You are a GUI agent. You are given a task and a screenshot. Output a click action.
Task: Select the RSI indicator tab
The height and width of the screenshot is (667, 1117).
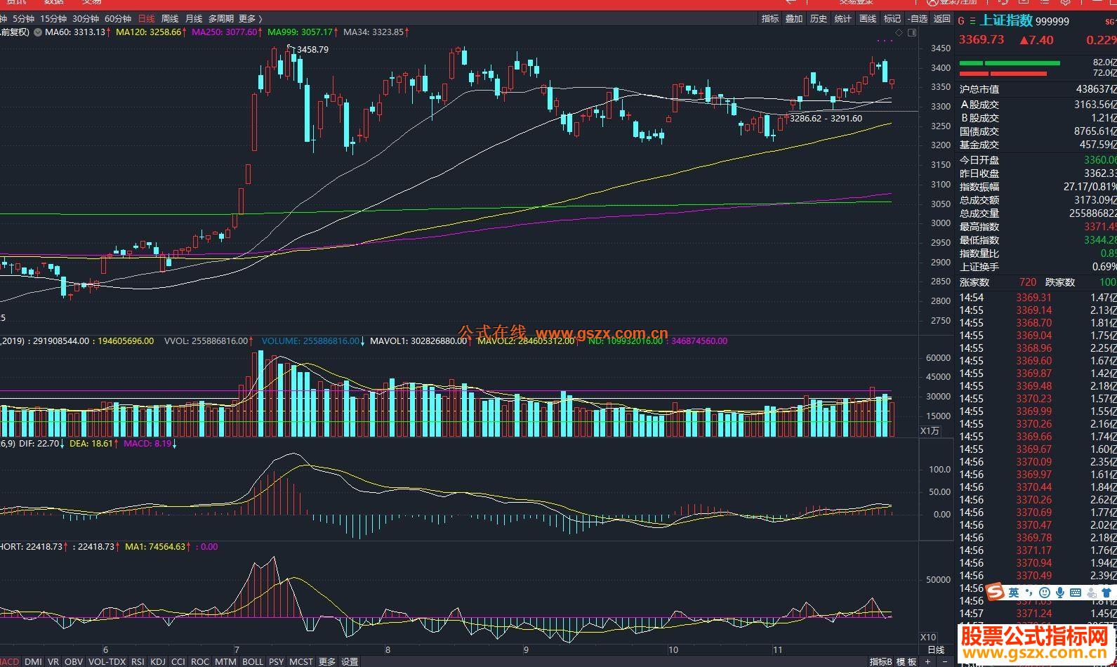[138, 661]
